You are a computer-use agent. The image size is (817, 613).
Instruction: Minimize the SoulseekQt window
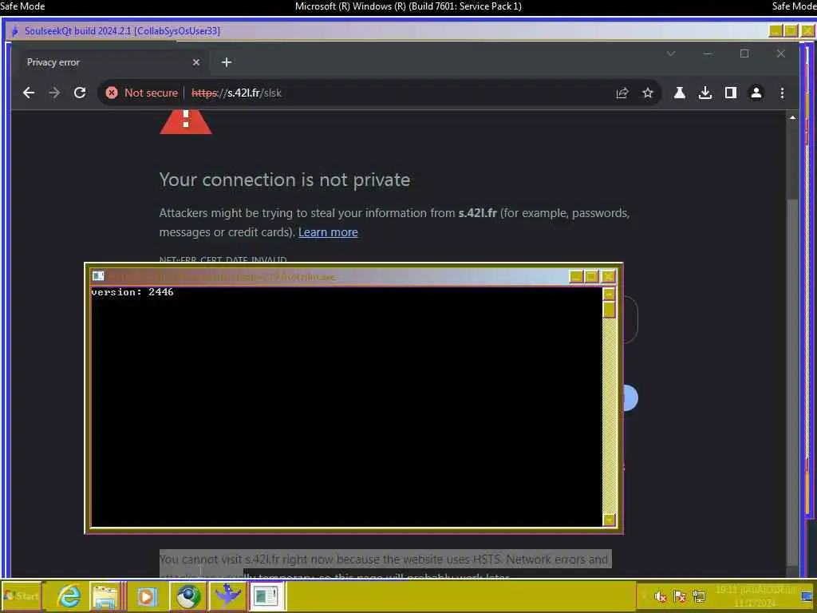(x=776, y=31)
